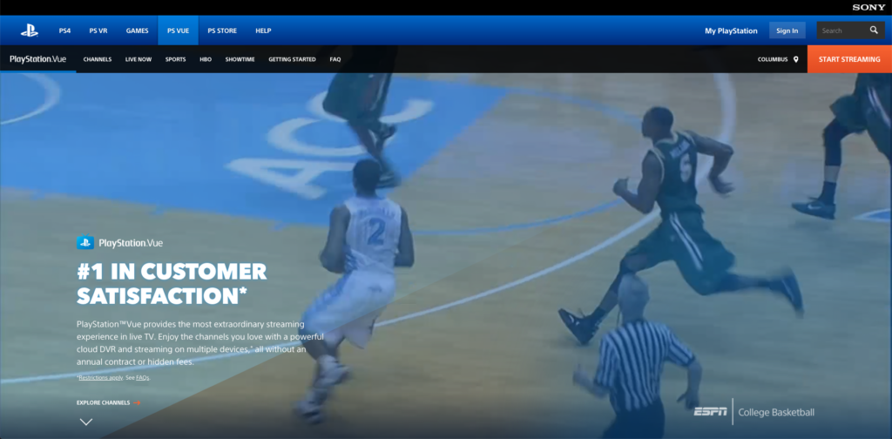Open the Channels page
Screen dimensions: 892x439
click(98, 59)
